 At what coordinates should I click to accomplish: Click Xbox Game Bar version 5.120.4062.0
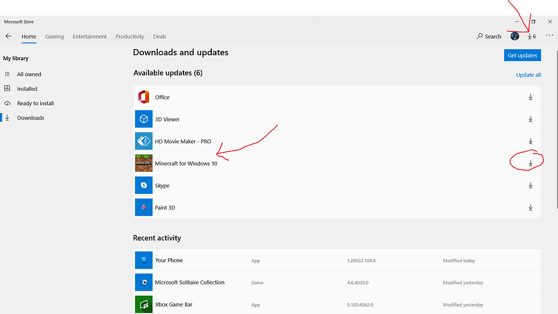click(x=361, y=305)
